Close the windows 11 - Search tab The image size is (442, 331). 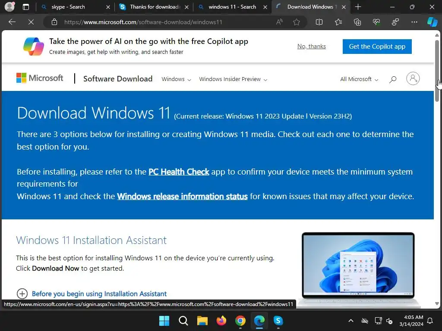click(265, 7)
